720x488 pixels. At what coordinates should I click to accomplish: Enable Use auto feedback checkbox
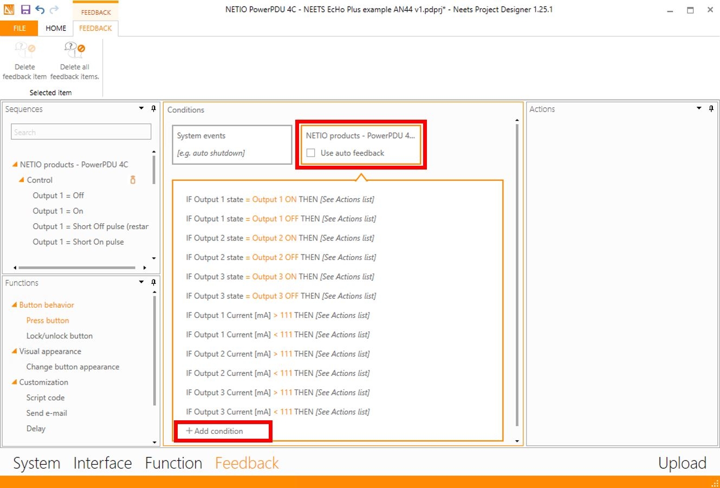coord(311,153)
